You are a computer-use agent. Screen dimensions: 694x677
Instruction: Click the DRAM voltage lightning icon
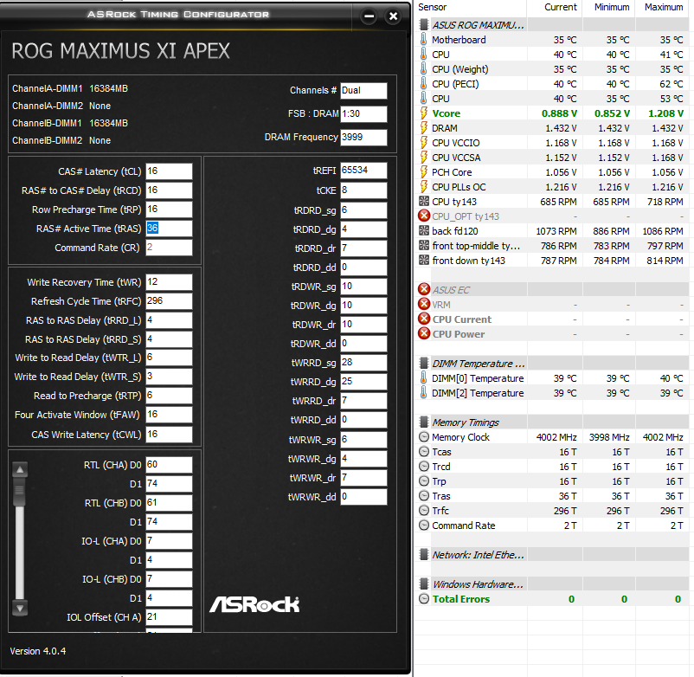423,128
